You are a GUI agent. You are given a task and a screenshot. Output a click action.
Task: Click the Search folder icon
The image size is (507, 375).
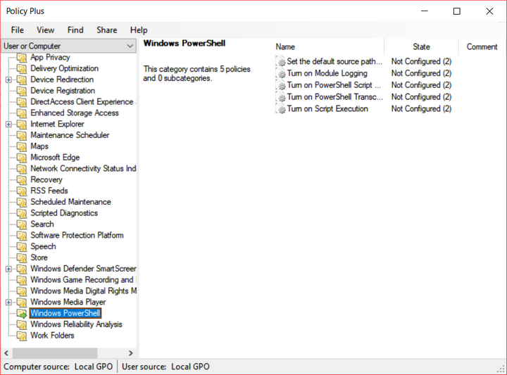click(22, 224)
